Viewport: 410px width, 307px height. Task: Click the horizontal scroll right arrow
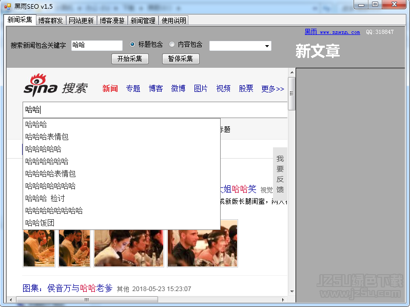(283, 300)
